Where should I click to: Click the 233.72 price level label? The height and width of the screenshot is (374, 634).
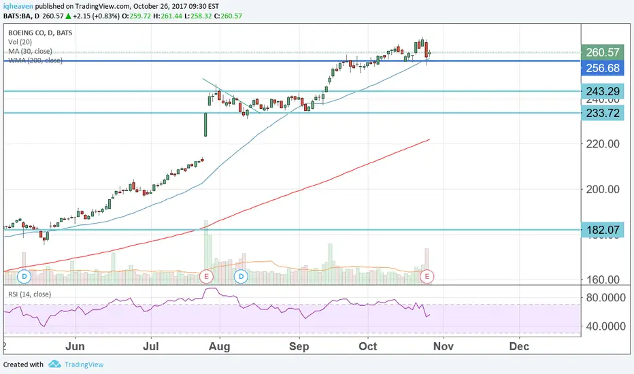point(603,113)
